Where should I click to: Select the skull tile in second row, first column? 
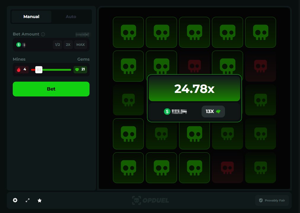(x=128, y=66)
